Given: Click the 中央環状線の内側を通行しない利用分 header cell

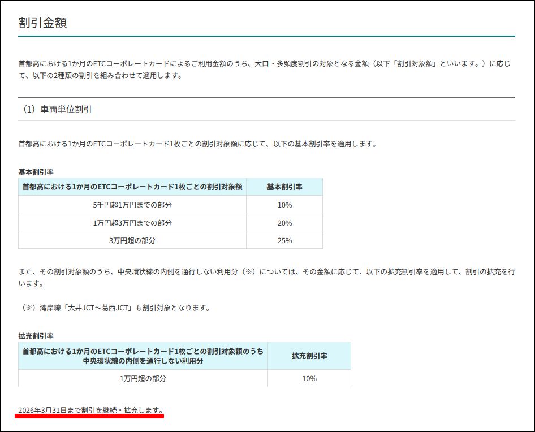Looking at the screenshot, I should click(143, 356).
